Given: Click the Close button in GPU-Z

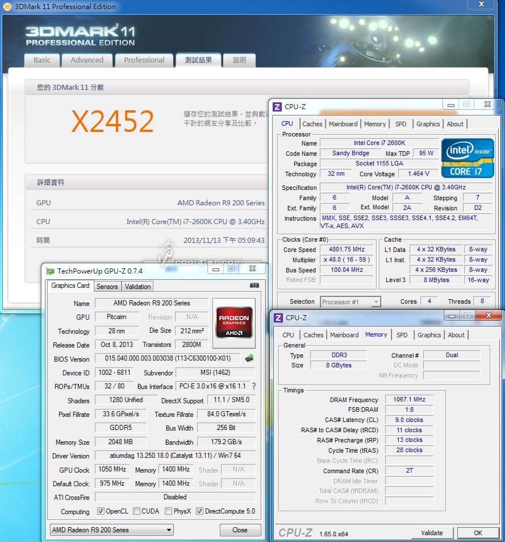Looking at the screenshot, I should (x=240, y=530).
